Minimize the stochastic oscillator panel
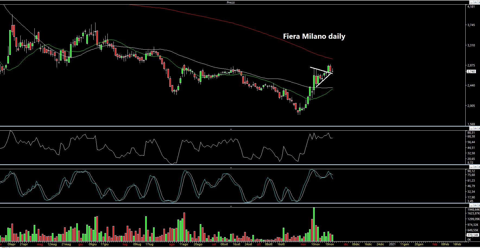The image size is (480, 248). tap(471, 167)
